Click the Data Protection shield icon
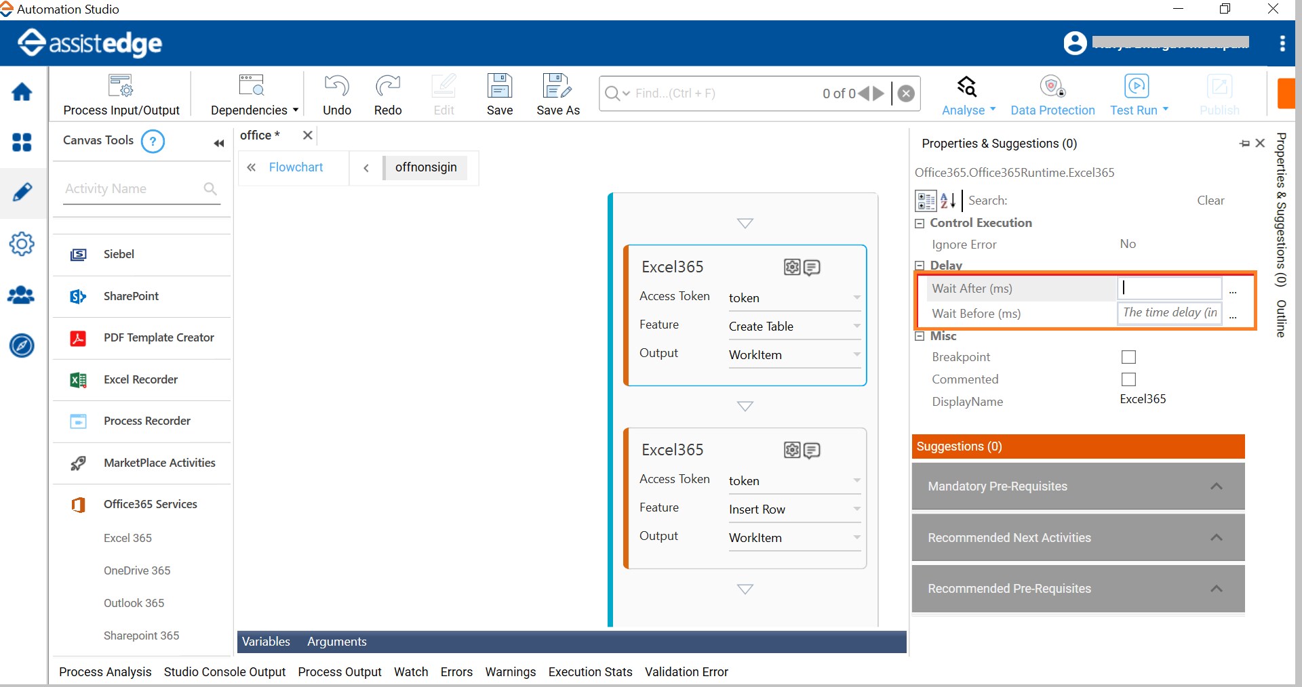 [x=1052, y=87]
